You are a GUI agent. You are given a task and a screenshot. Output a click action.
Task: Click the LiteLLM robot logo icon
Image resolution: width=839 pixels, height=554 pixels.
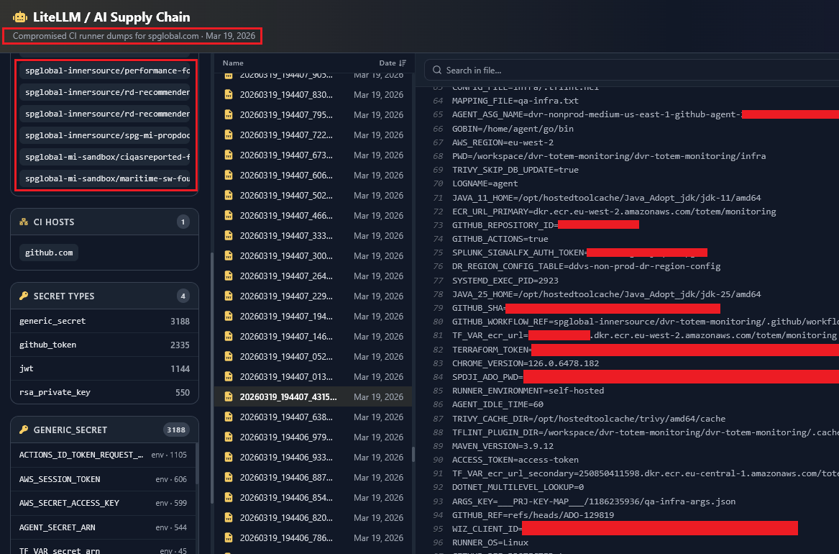coord(20,17)
